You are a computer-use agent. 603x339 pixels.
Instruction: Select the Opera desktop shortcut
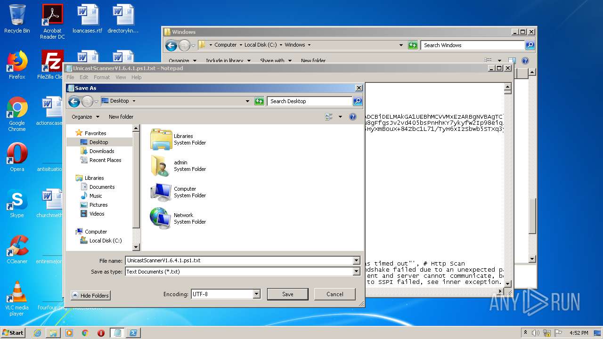point(17,157)
